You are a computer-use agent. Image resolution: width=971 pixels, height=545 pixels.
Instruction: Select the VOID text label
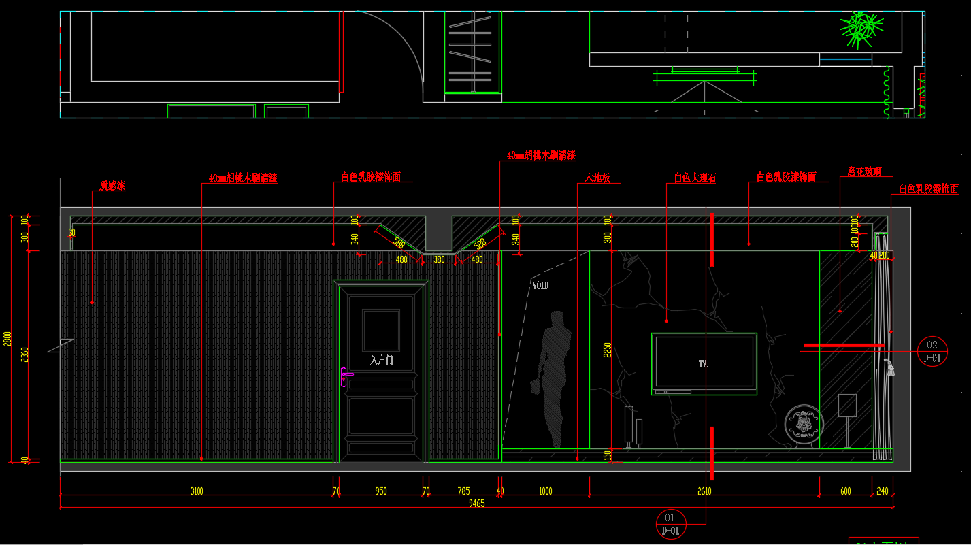pyautogui.click(x=540, y=286)
